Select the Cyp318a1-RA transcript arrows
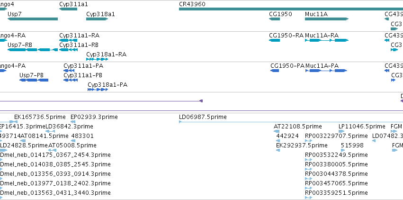Viewport: 403px width, 200px height. click(x=97, y=59)
